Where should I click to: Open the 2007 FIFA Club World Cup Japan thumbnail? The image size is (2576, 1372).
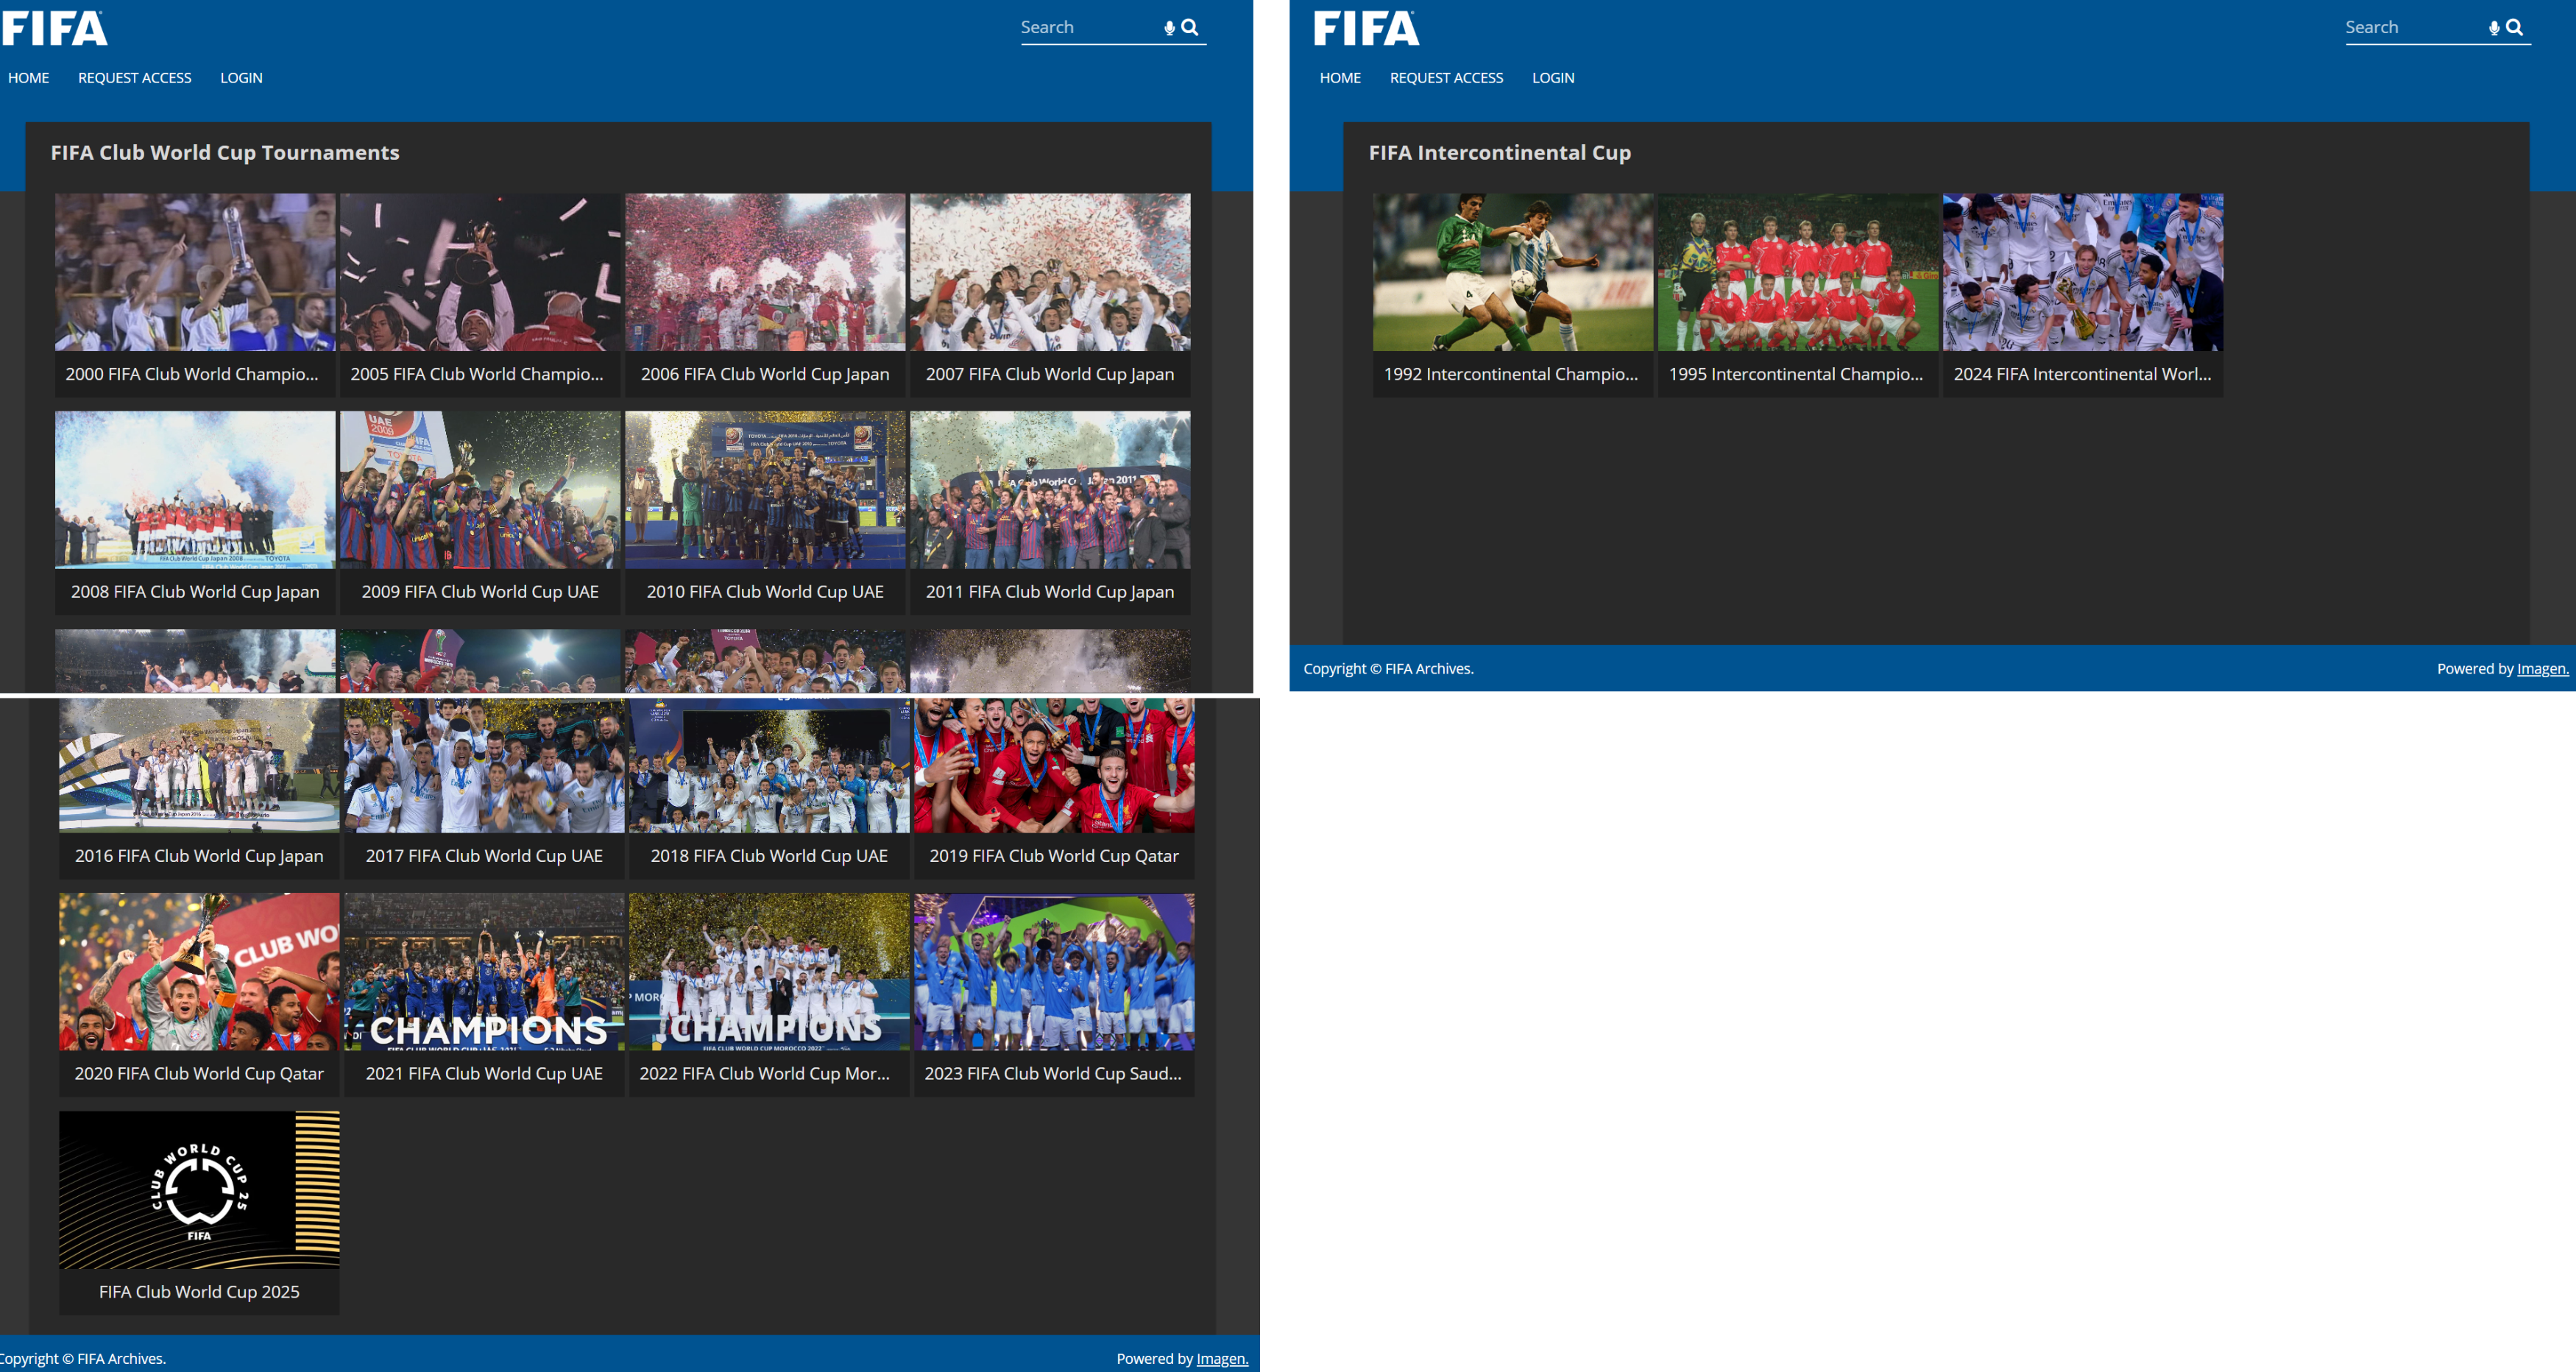tap(1050, 272)
